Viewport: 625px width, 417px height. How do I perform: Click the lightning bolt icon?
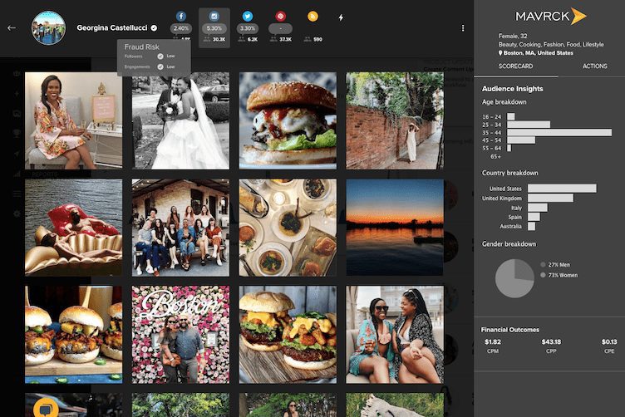(341, 17)
